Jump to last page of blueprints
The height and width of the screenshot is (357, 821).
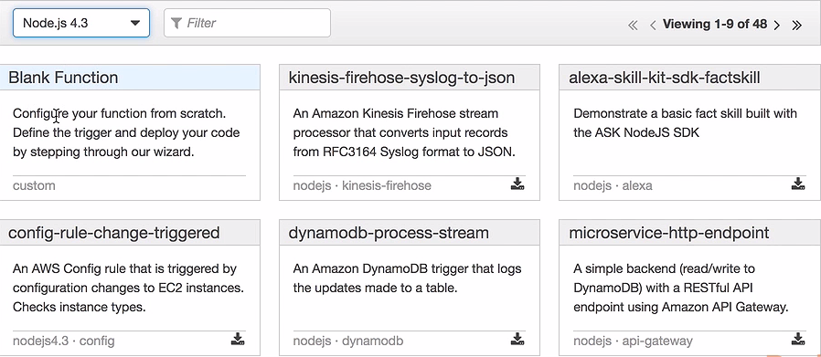(x=796, y=25)
